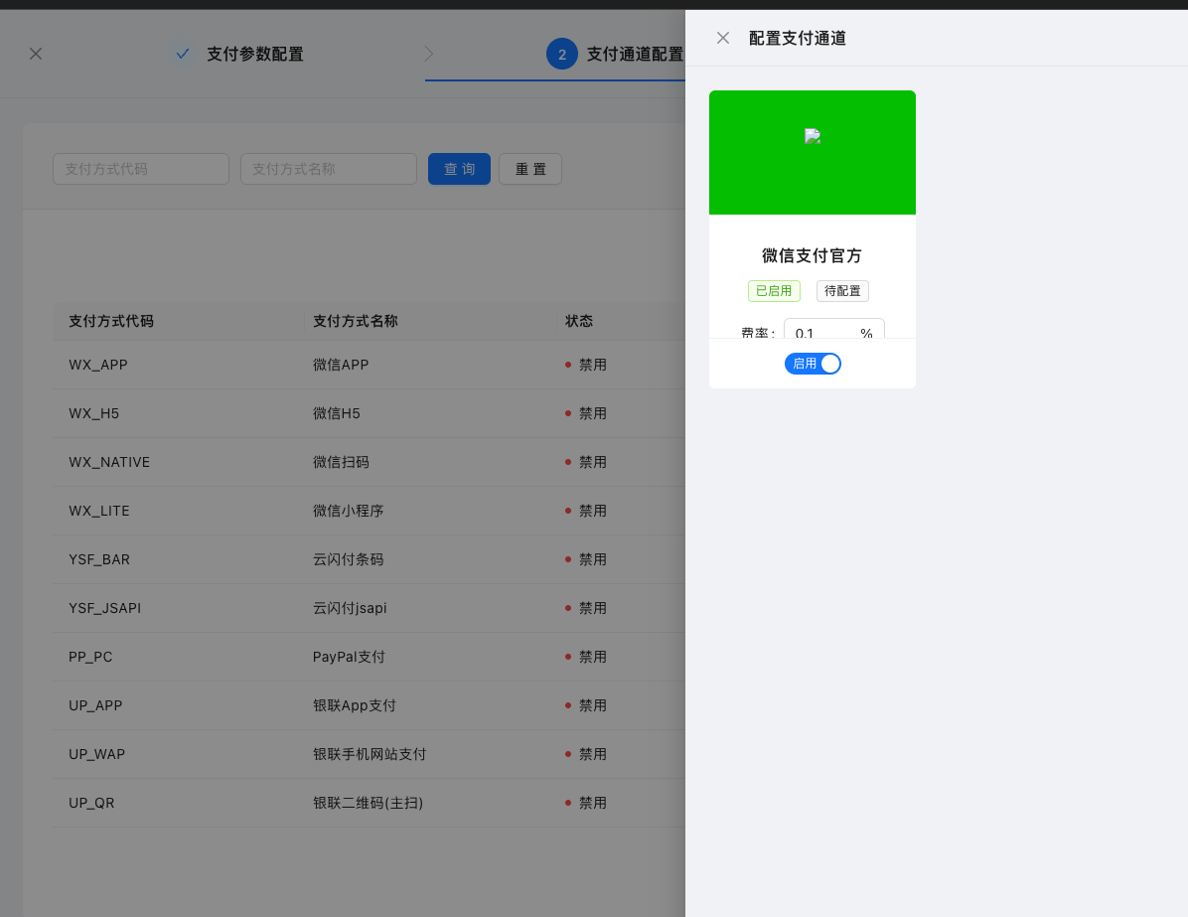Click the 微信APP name cell
The width and height of the screenshot is (1188, 917).
pyautogui.click(x=341, y=365)
